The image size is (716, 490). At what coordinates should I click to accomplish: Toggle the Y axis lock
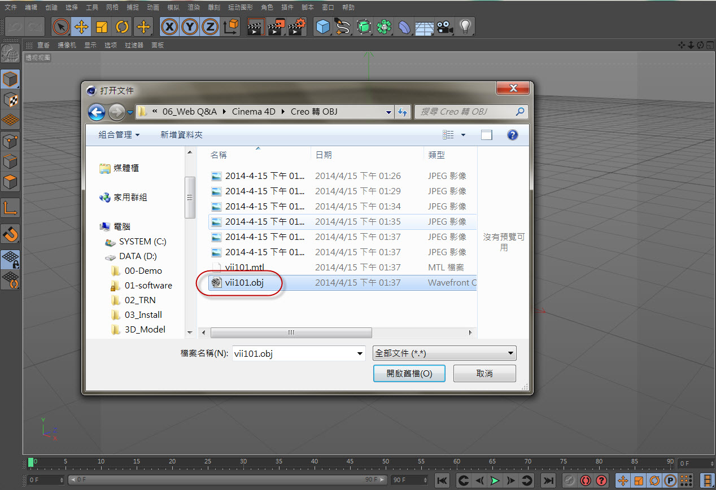tap(190, 27)
